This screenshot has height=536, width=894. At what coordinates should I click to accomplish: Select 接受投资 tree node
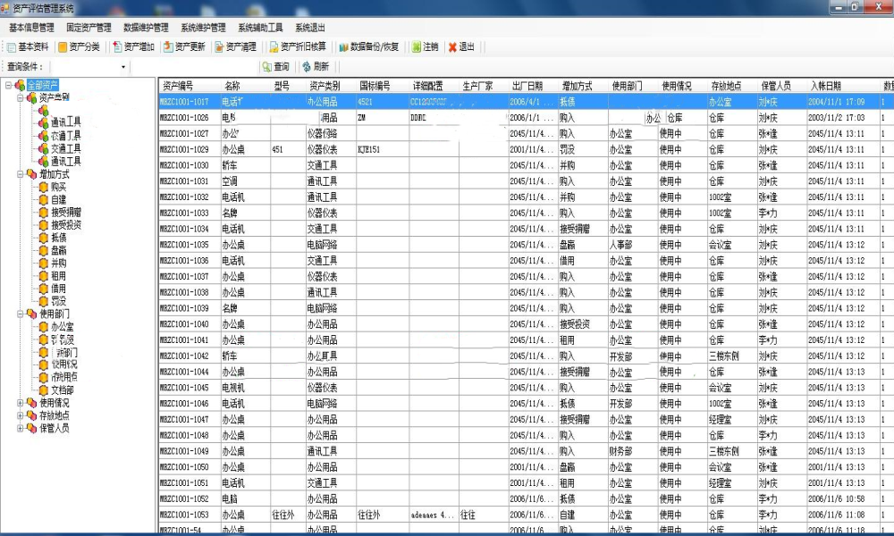pos(65,224)
